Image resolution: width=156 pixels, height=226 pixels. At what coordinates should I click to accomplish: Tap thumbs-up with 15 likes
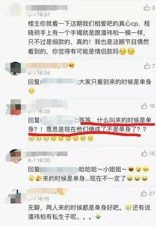(144, 154)
